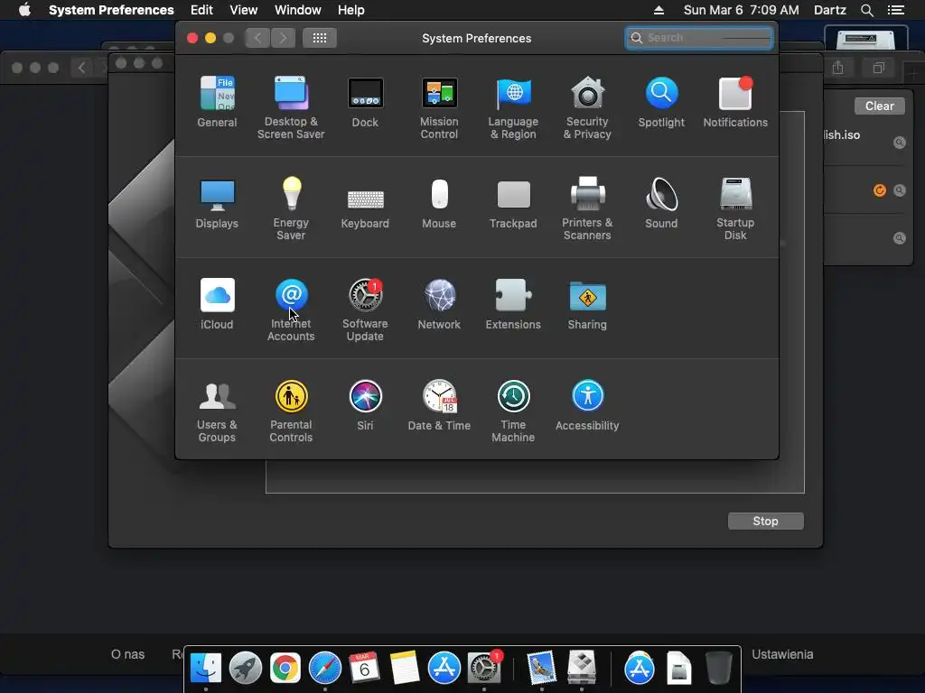Open the Window menu

(x=297, y=10)
